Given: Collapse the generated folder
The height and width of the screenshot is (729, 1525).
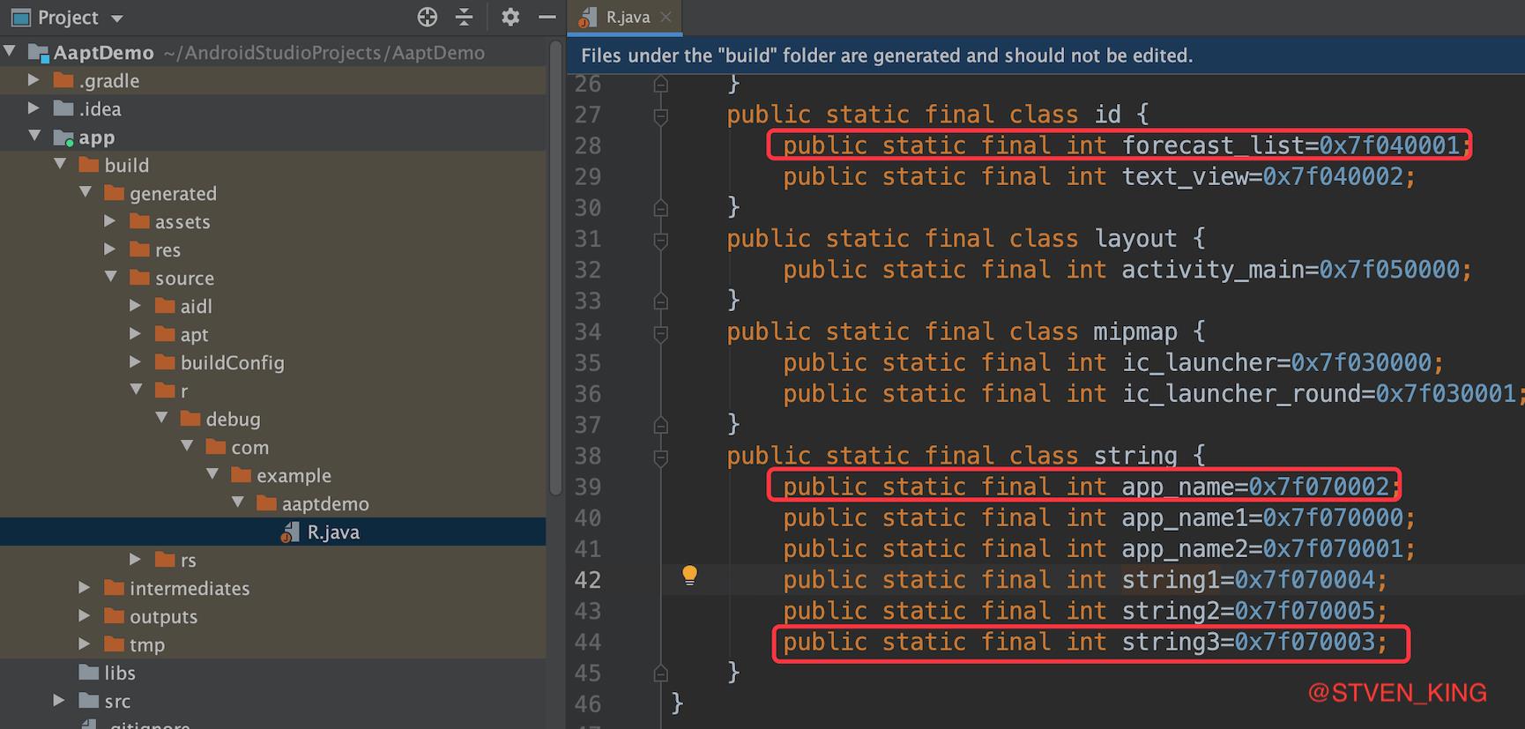Looking at the screenshot, I should tap(86, 192).
